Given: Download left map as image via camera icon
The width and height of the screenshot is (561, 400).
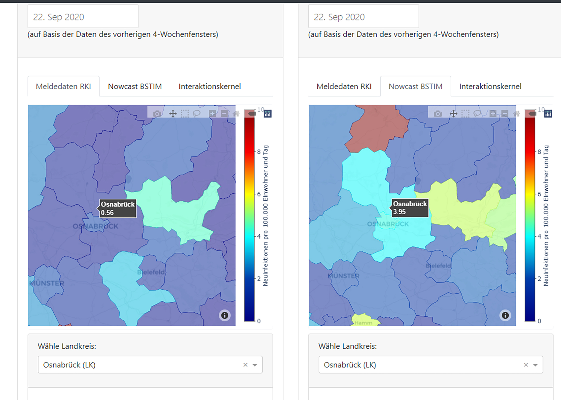Looking at the screenshot, I should (157, 114).
